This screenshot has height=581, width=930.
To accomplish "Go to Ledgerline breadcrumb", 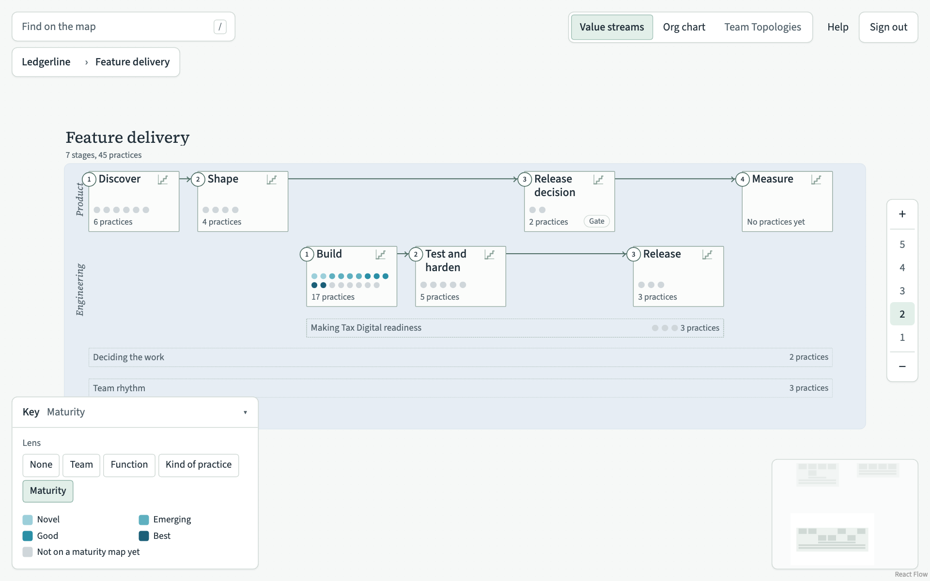I will [46, 62].
